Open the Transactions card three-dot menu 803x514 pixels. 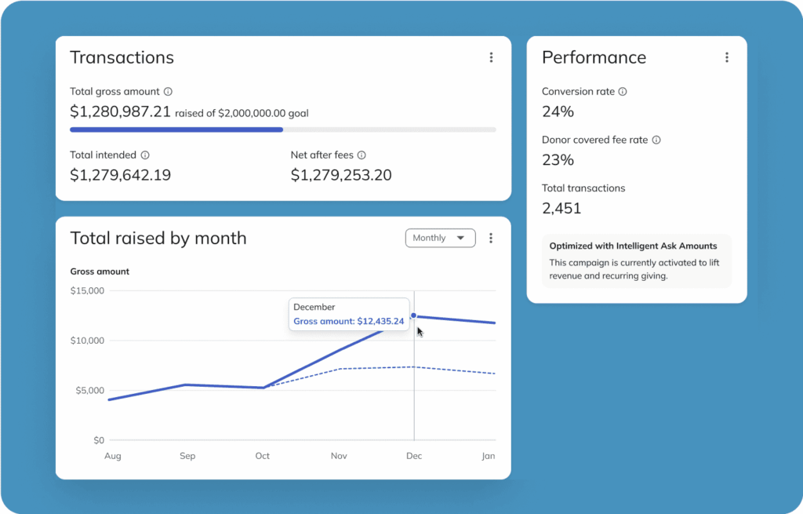pos(491,57)
